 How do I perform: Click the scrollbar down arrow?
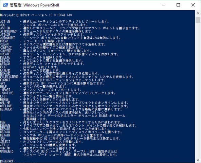pos(198,160)
